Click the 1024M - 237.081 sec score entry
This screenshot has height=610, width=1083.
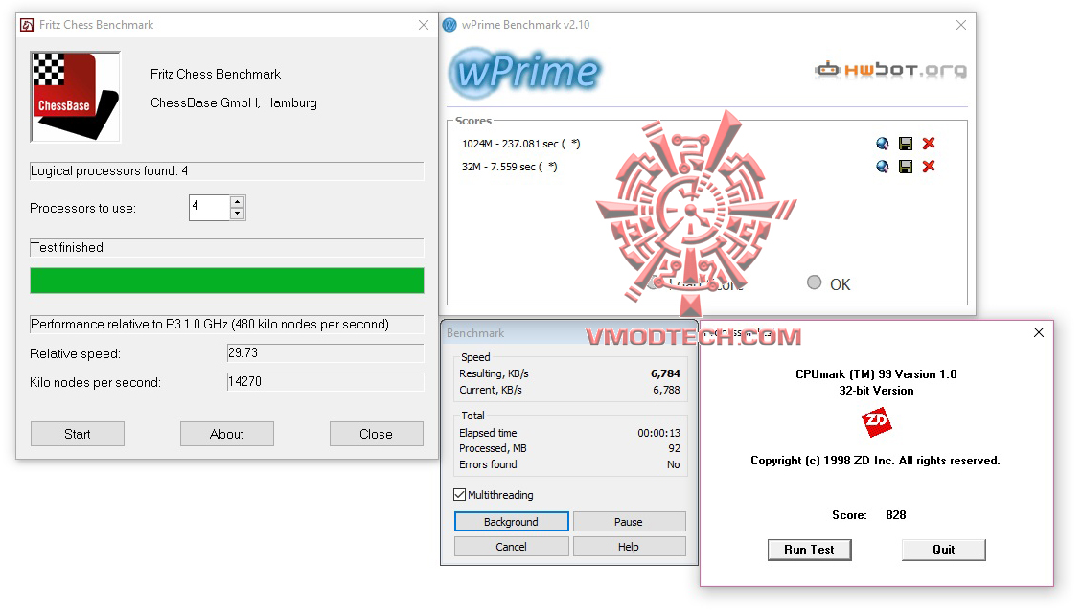point(521,144)
